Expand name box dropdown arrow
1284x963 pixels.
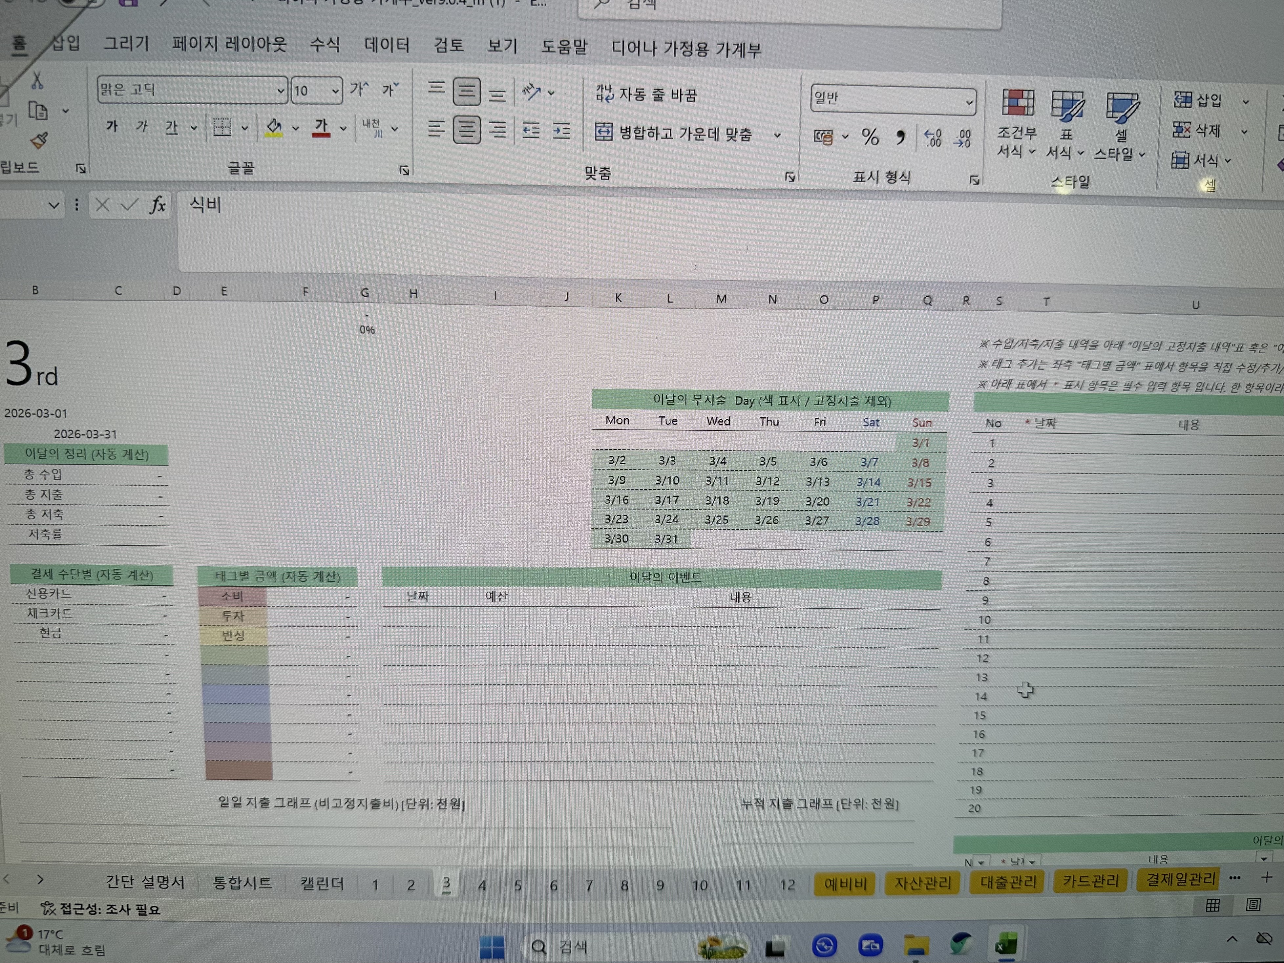point(54,205)
